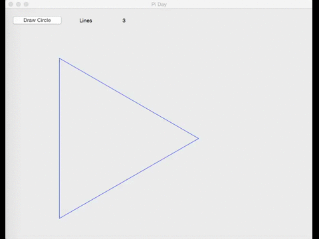Click empty title bar right of Pi Day

point(239,5)
